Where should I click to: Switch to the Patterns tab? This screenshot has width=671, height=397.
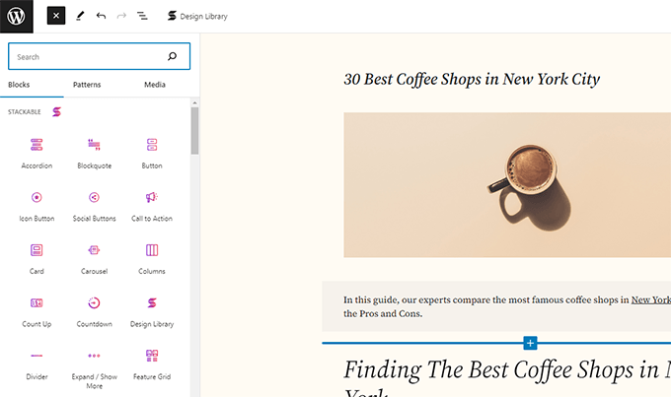[87, 86]
